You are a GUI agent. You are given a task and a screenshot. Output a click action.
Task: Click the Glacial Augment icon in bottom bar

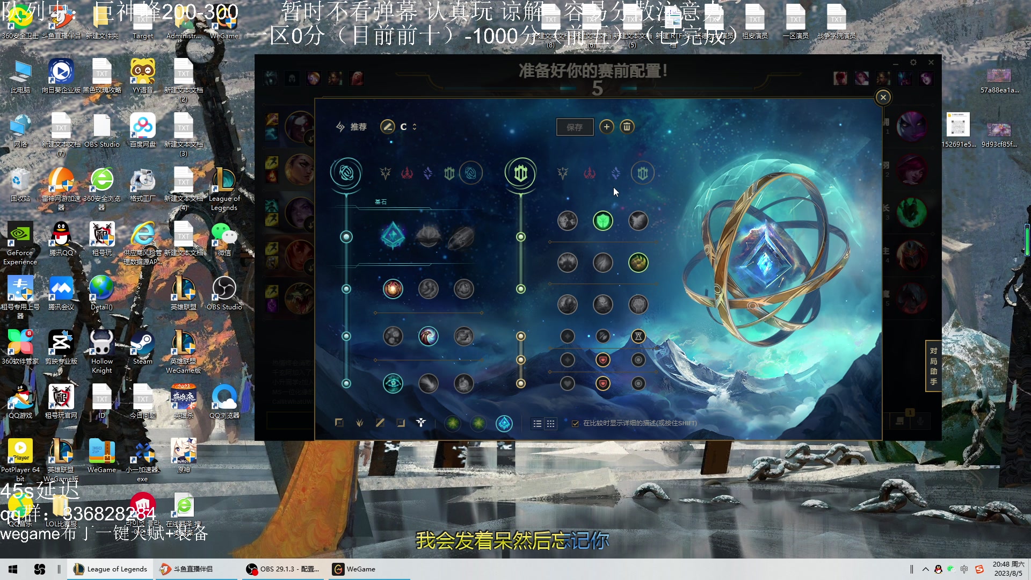[504, 424]
